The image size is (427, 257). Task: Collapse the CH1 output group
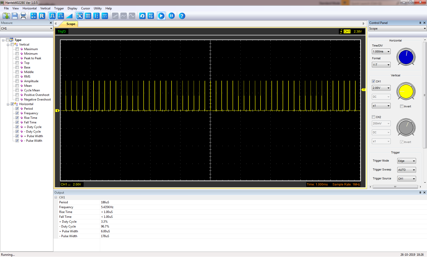[x=56, y=197]
